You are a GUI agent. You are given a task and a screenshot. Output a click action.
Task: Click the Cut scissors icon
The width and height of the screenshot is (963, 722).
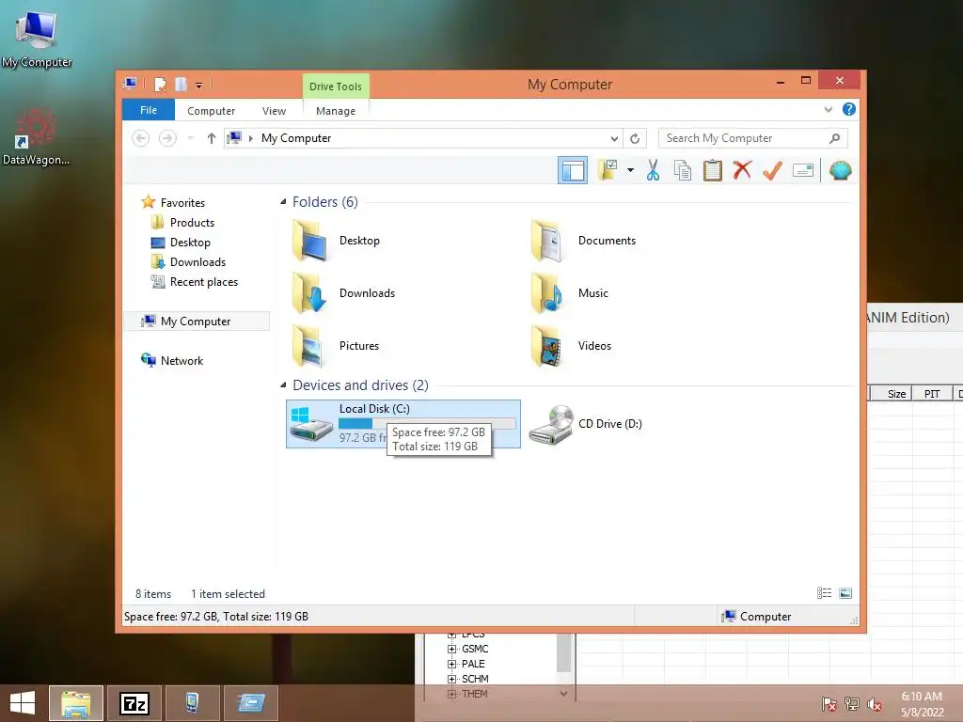653,170
